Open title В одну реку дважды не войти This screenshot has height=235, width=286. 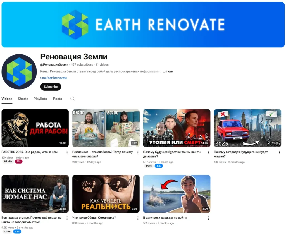165,217
